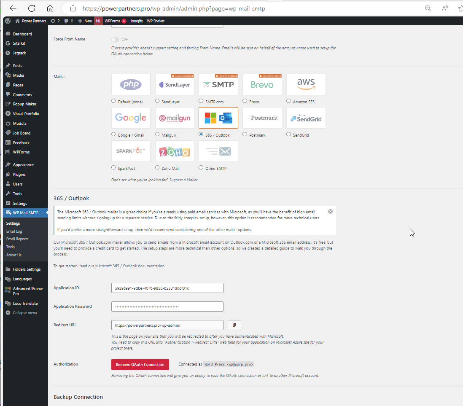Choose Zoho Mail radio button
The height and width of the screenshot is (406, 463).
point(157,168)
